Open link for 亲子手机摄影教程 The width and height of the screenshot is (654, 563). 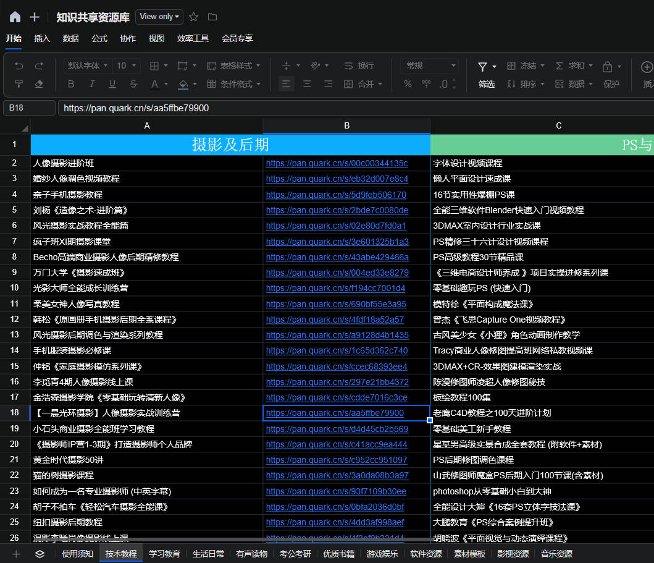pos(336,195)
